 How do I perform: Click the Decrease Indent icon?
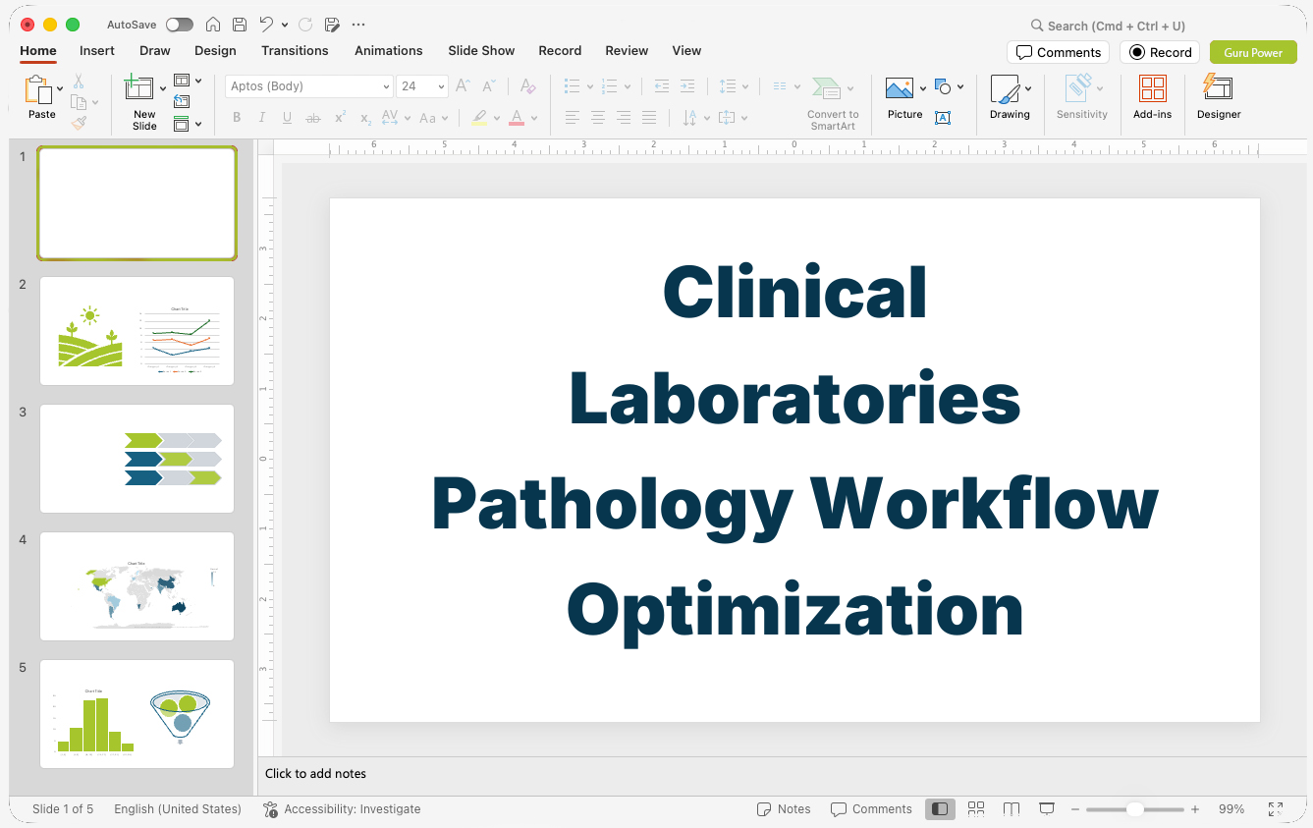[662, 86]
